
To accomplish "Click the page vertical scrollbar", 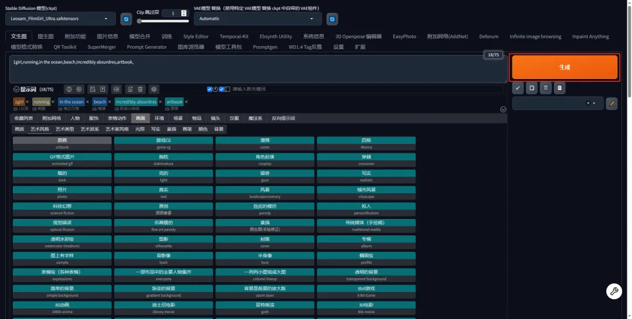I will [x=629, y=50].
